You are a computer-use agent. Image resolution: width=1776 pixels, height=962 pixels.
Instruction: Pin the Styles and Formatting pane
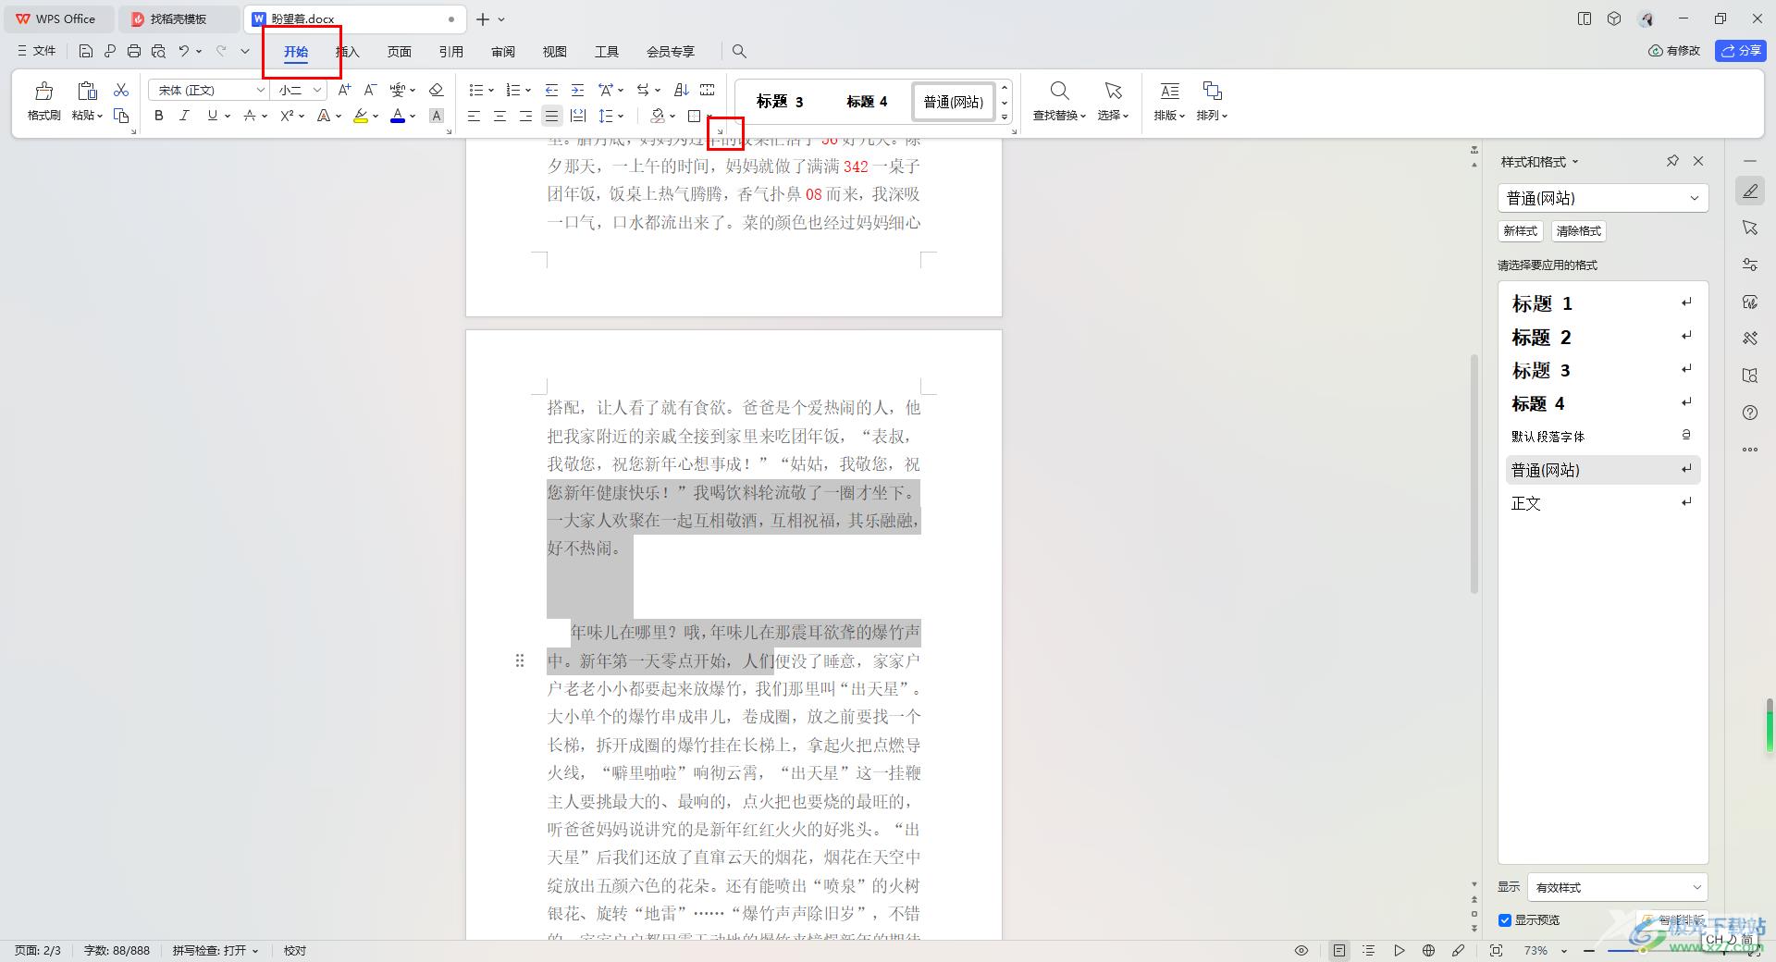(1672, 161)
